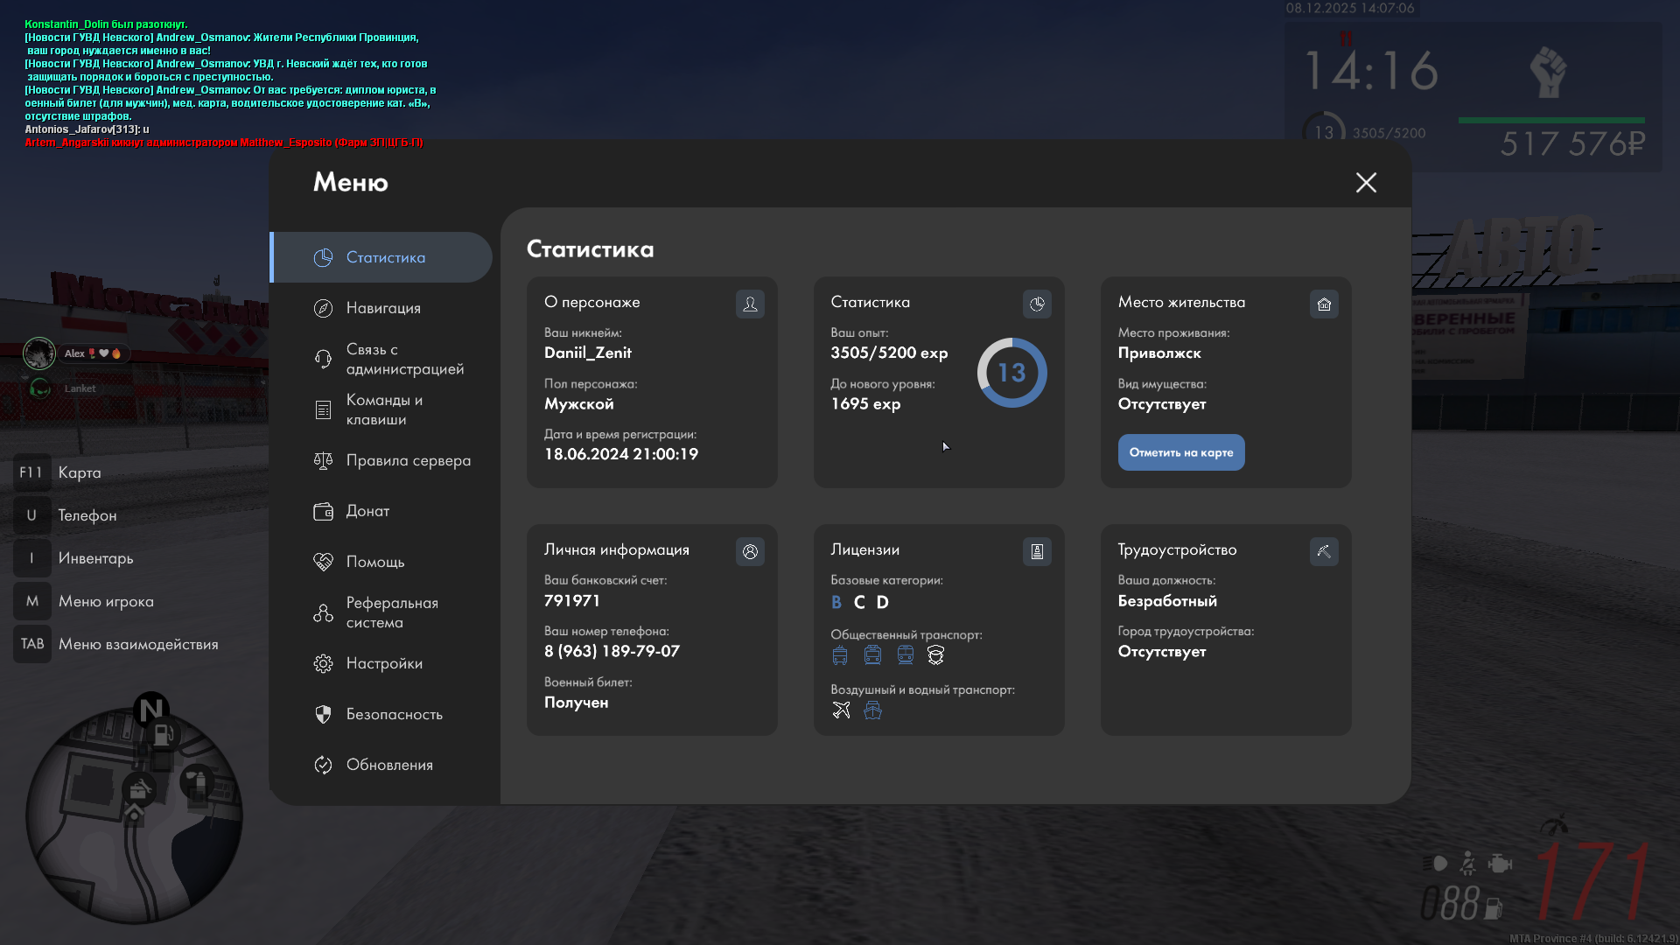Click the airplane license icon
This screenshot has width=1680, height=945.
pos(841,710)
